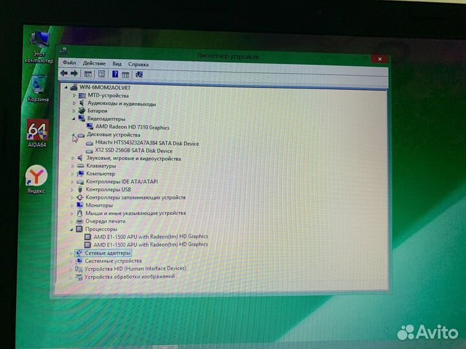Viewport: 466px width, 349px height.
Task: Click the Forward arrow in toolbar
Action: tap(74, 73)
